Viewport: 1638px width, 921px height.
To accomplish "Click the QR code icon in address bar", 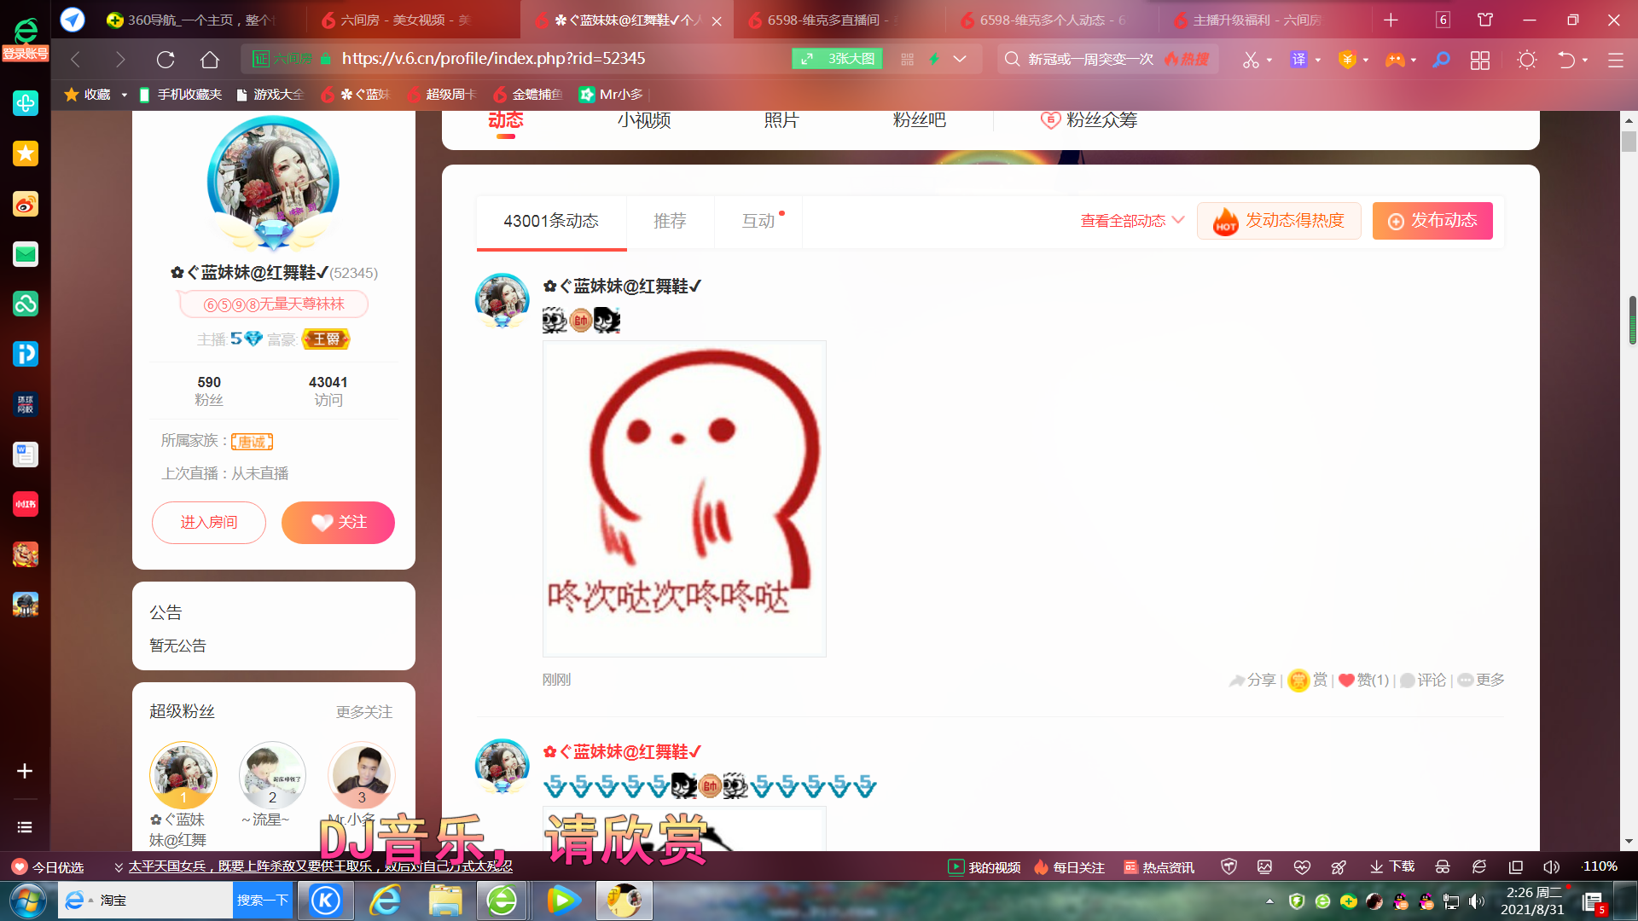I will [907, 60].
